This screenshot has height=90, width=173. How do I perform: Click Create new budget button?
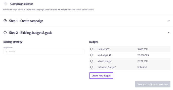101,76
